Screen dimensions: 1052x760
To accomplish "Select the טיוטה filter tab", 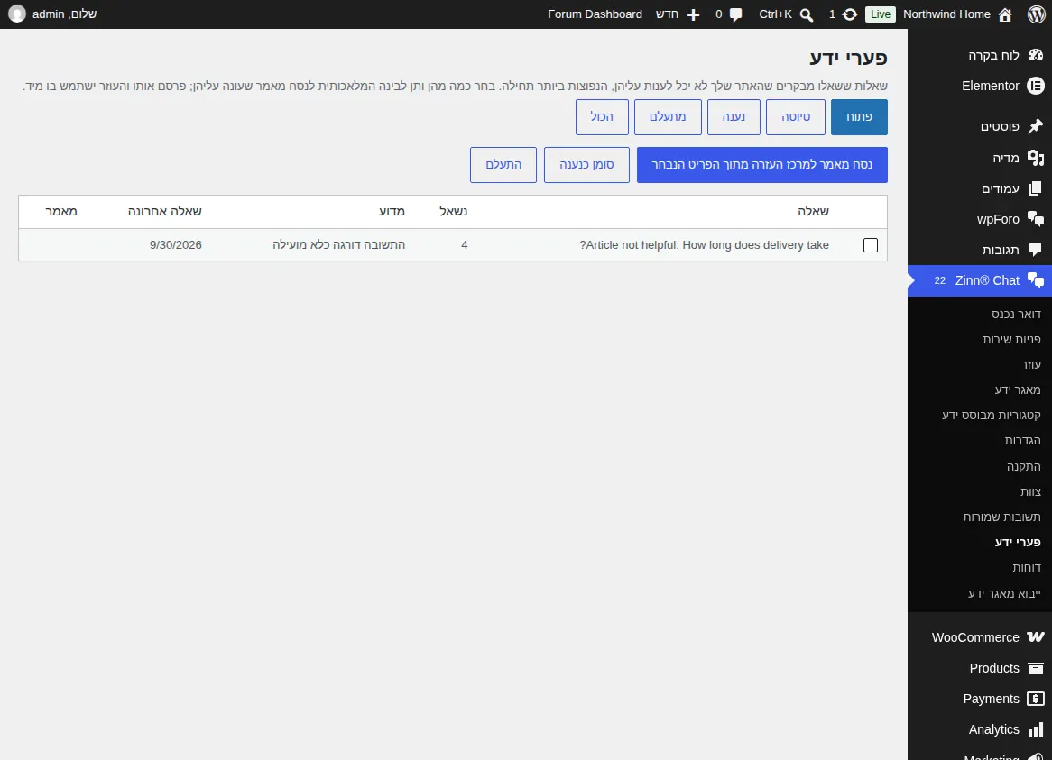I will tap(796, 117).
